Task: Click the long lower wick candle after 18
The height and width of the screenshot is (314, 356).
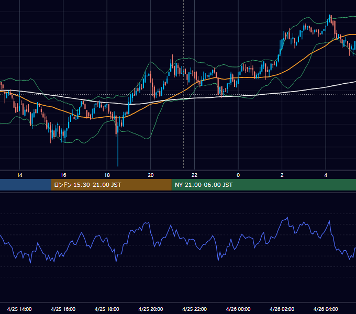Action: 118,145
